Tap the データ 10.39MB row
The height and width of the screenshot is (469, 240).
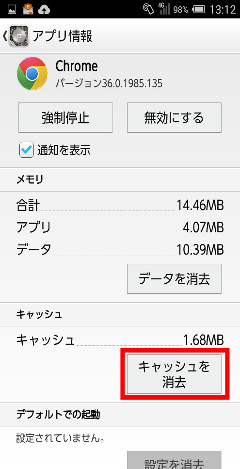coord(120,249)
